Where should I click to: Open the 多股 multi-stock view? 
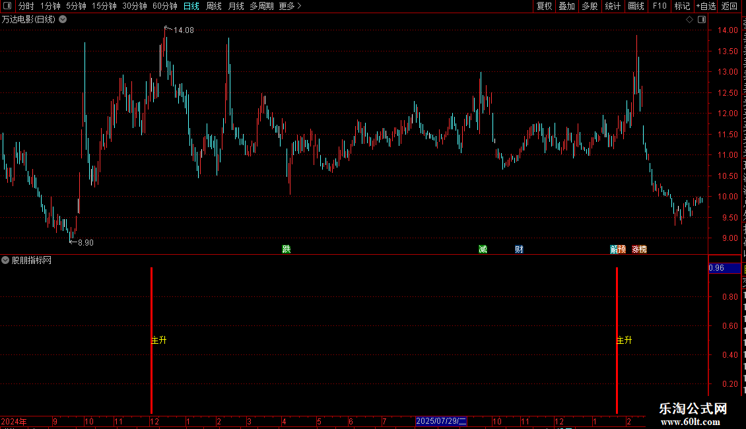click(x=590, y=6)
